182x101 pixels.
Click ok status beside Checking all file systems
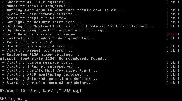173,2
